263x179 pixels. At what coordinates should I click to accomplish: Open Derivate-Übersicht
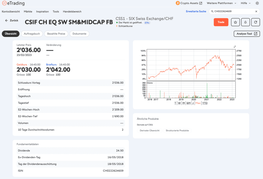[150, 130]
